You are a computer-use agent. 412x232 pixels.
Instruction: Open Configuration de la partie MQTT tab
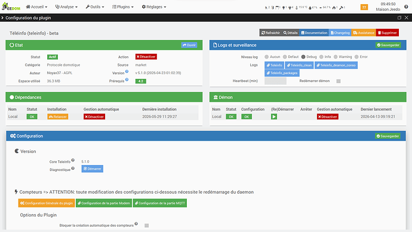coord(160,203)
